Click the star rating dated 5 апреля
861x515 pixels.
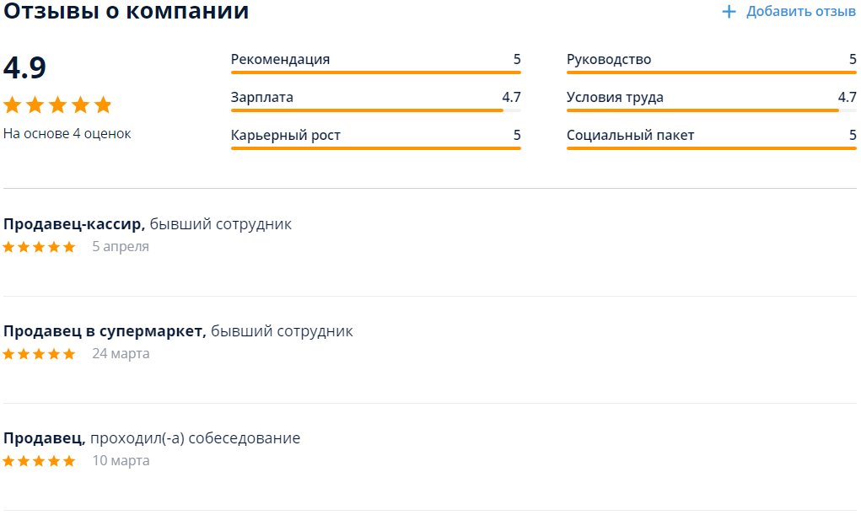[x=39, y=247]
